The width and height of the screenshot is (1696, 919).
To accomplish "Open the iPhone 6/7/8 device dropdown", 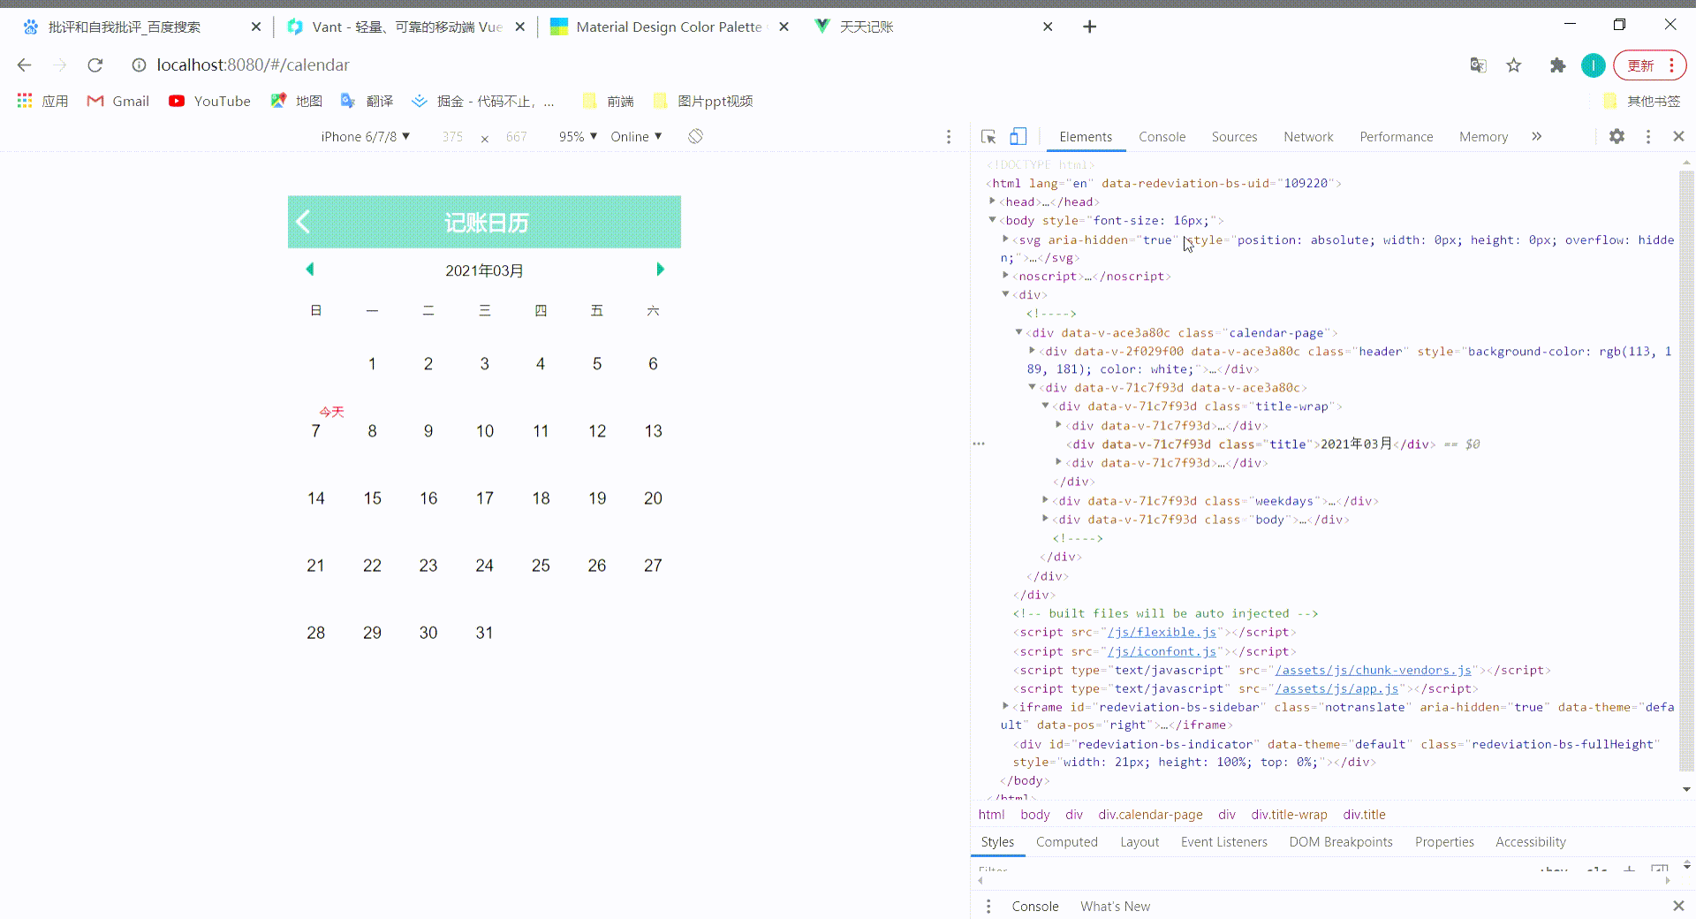I will pyautogui.click(x=366, y=136).
